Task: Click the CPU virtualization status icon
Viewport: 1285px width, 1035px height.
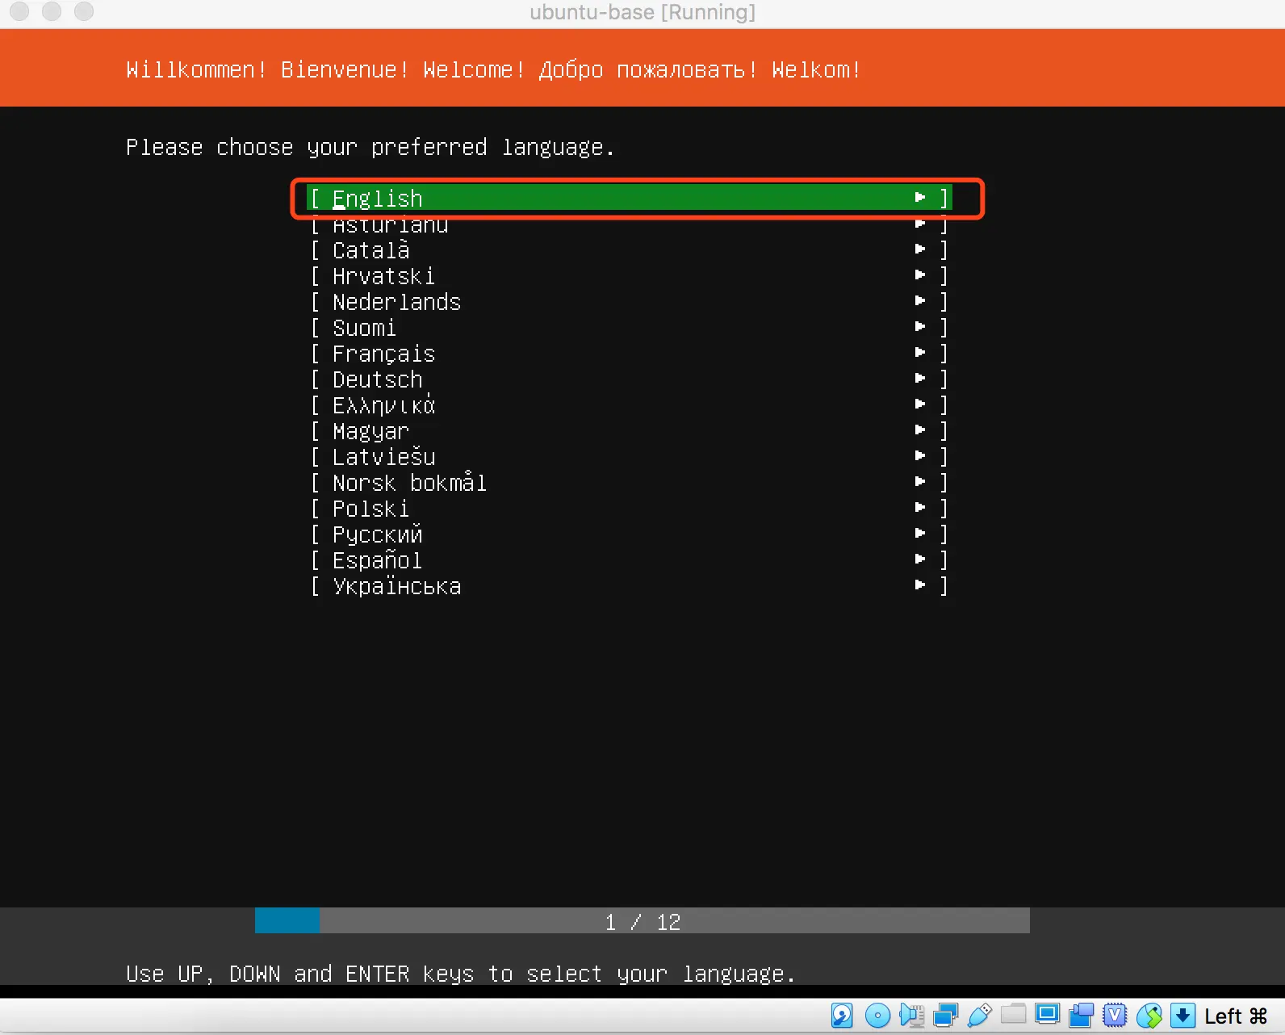Action: [x=1115, y=1015]
